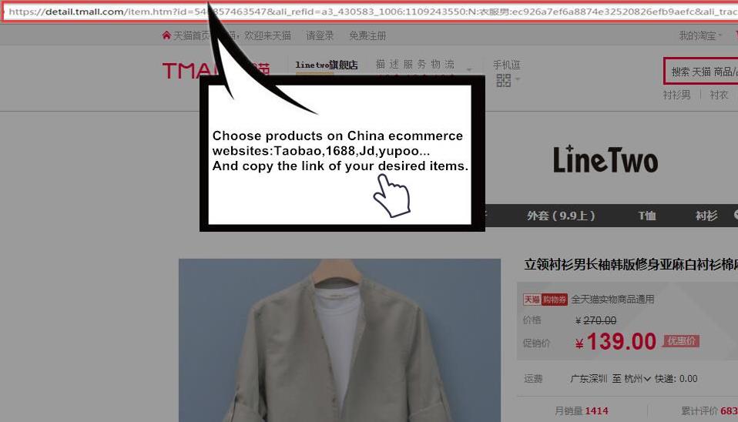Open the 杭州 delivery destination dropdown
The height and width of the screenshot is (422, 738).
tap(636, 379)
